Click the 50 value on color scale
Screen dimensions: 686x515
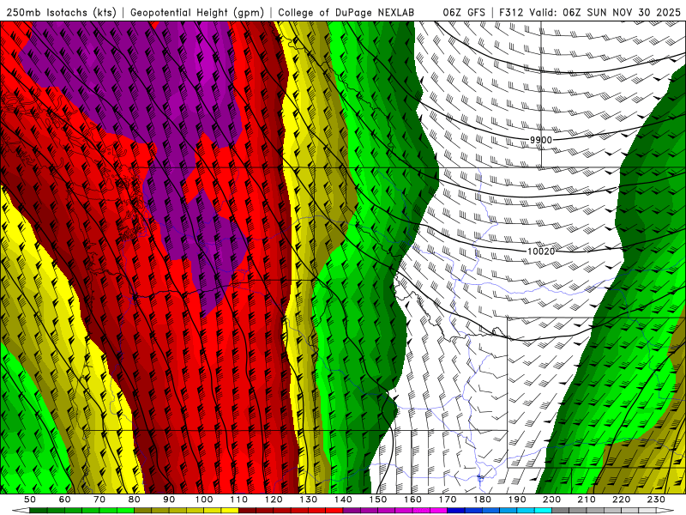click(30, 500)
